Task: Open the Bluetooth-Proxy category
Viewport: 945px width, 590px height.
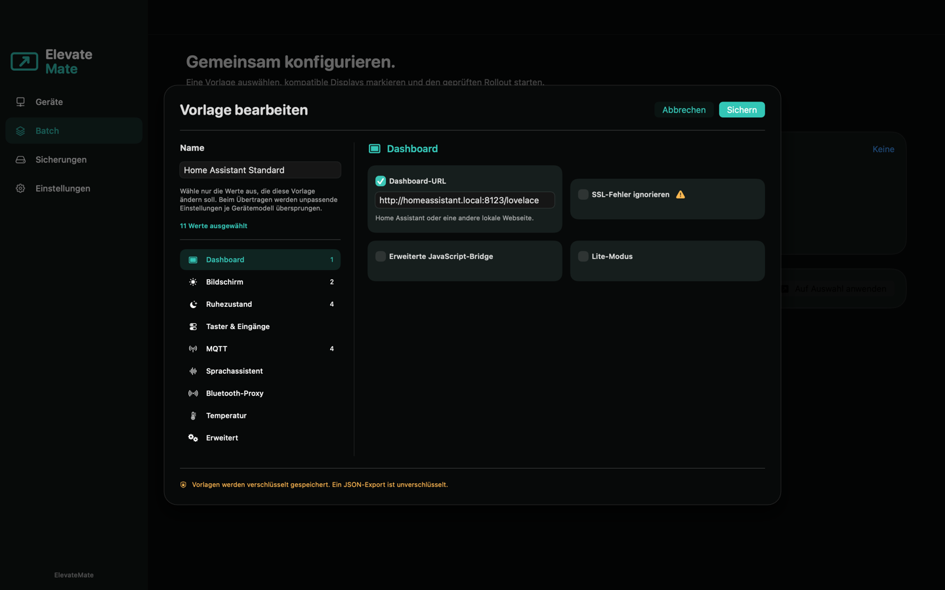Action: tap(260, 393)
